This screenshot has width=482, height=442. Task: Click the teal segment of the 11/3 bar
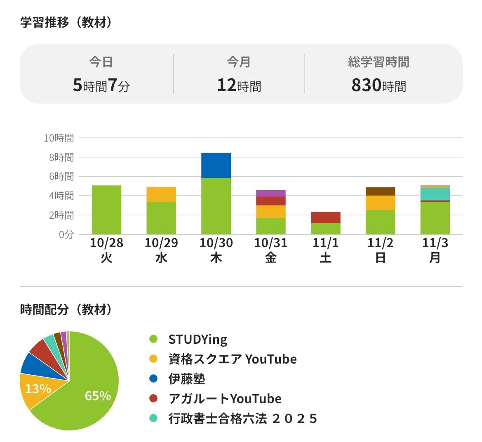point(435,194)
